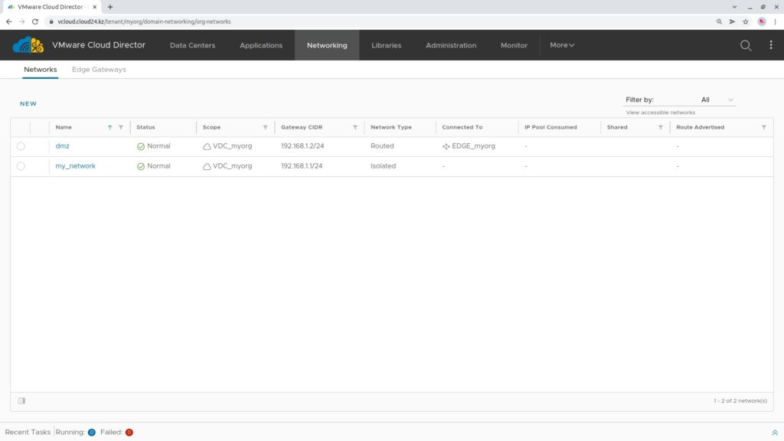Go to the Data Centers section
The height and width of the screenshot is (441, 784).
point(192,45)
